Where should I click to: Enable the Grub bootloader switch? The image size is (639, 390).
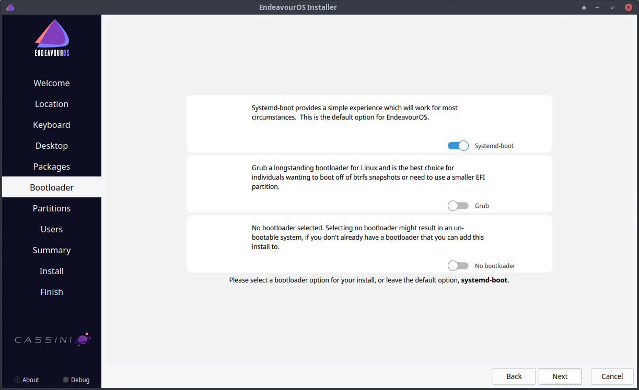[458, 206]
